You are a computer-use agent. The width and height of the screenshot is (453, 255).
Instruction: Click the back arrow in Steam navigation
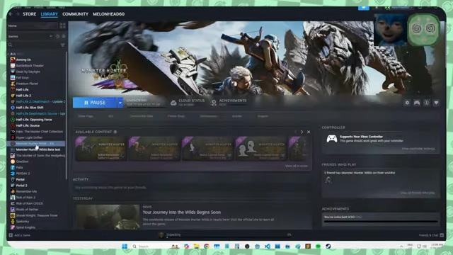11,14
